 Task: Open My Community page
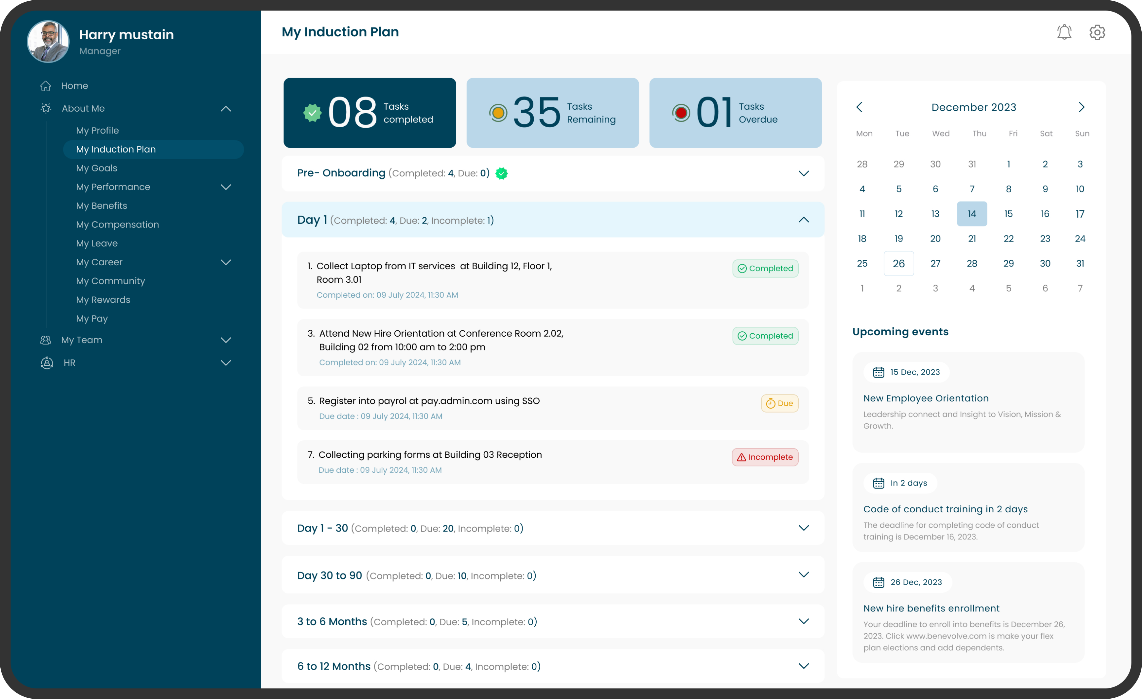pos(110,281)
